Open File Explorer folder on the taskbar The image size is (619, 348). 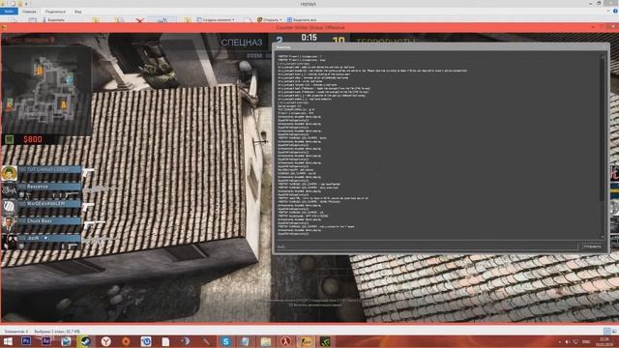(x=266, y=341)
